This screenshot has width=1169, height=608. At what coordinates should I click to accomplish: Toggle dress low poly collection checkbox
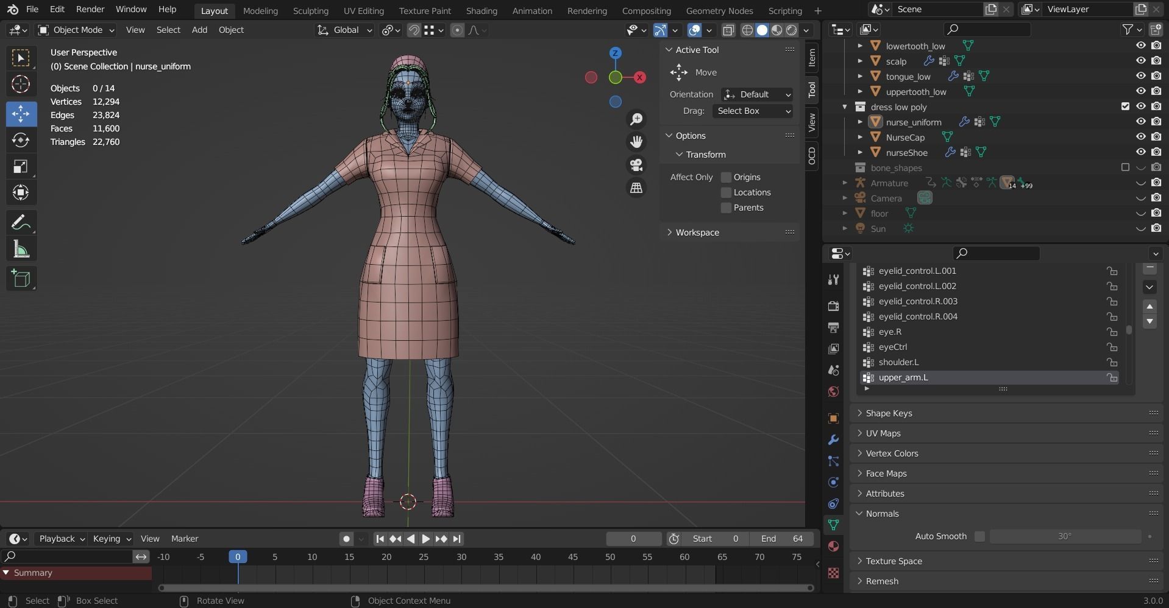pos(1125,107)
